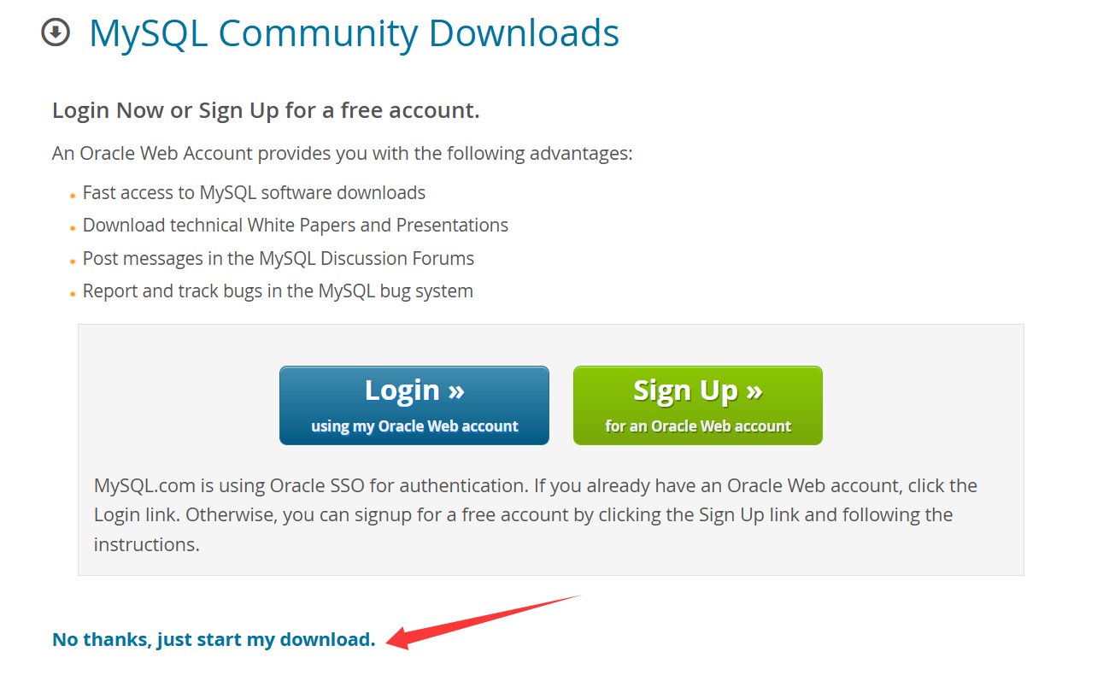The image size is (1115, 681).
Task: Click the MySQL Community Downloads heading
Action: point(354,34)
